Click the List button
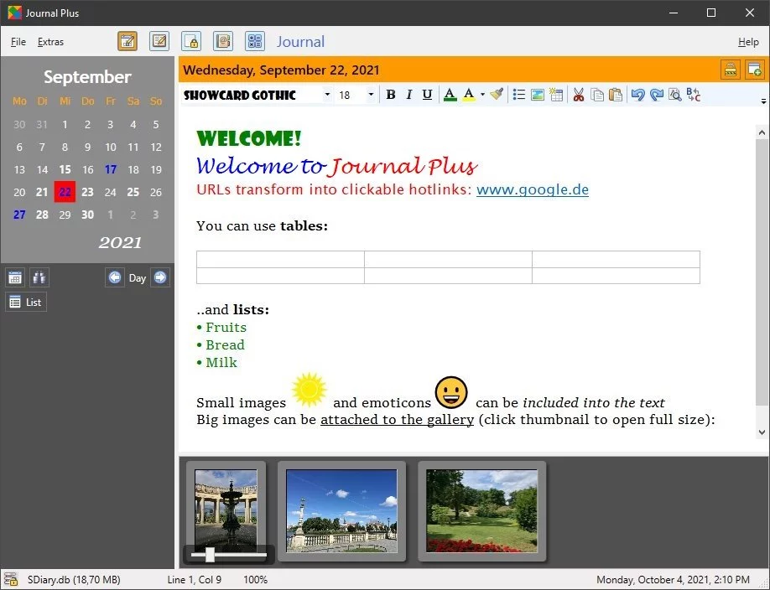Viewport: 770px width, 590px height. click(26, 302)
